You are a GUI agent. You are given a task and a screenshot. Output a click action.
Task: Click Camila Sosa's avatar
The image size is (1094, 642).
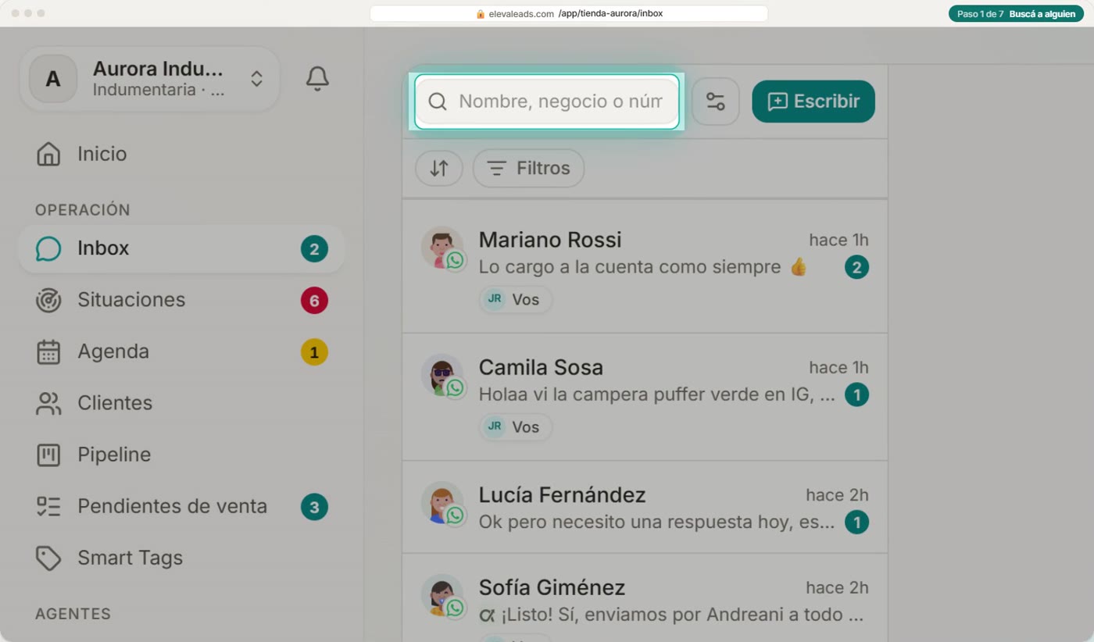tap(442, 376)
